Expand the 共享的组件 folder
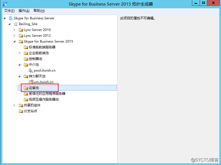Screen dimensions: 221x165 click(14, 105)
